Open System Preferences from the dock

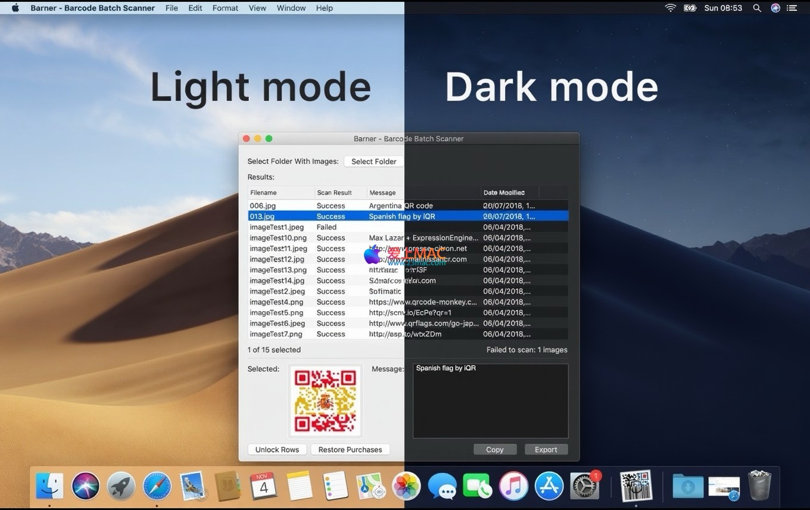[x=584, y=486]
